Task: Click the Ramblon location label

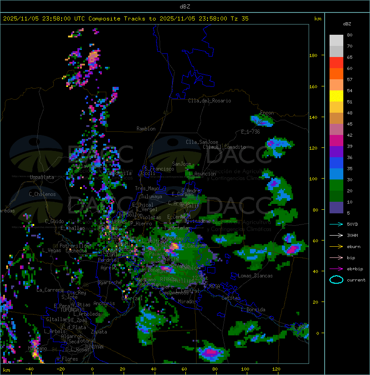Action: click(x=146, y=129)
